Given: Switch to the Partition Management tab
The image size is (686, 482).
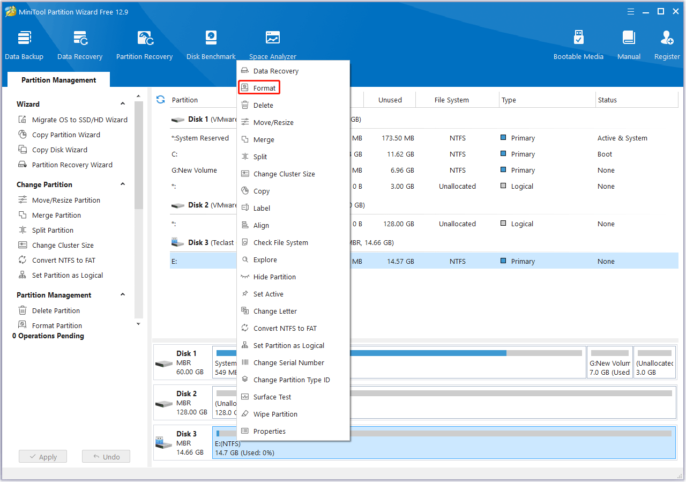Looking at the screenshot, I should (x=59, y=80).
